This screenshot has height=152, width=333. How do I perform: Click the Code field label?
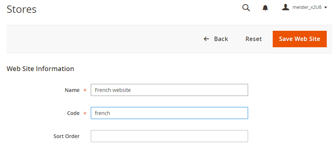(x=73, y=113)
